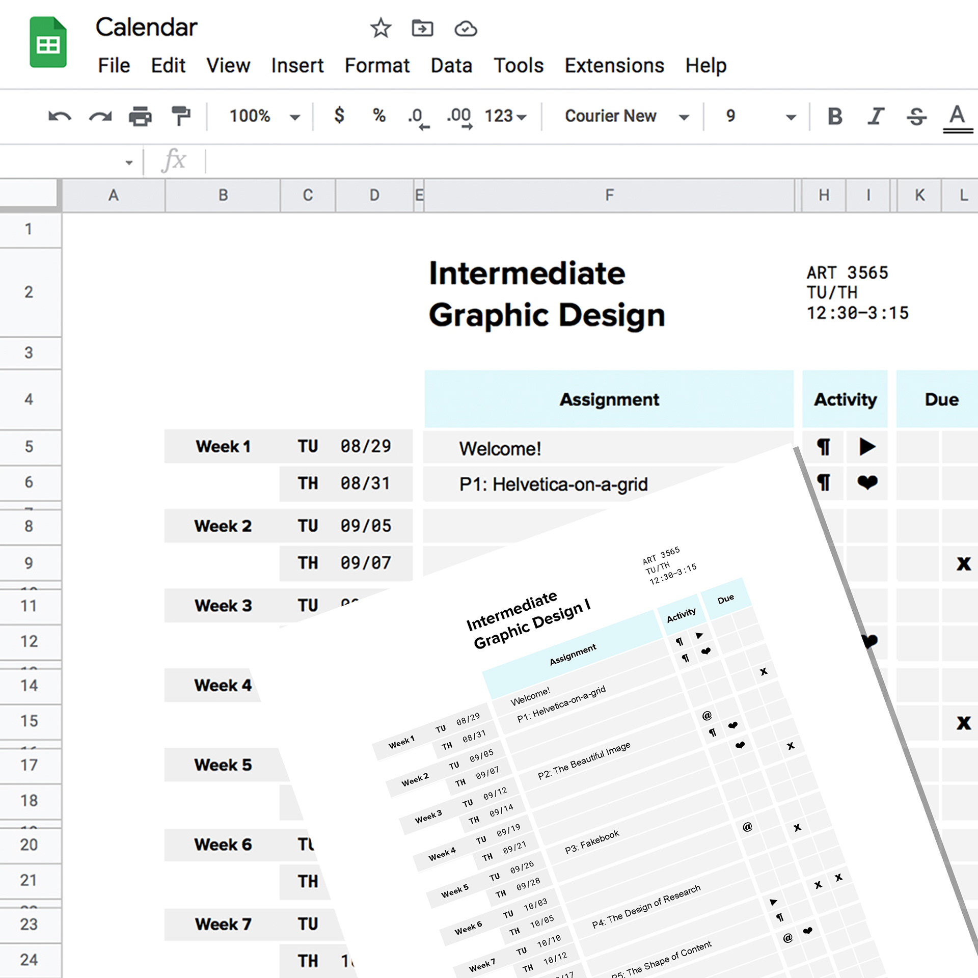Click the Redo arrow
Image resolution: width=978 pixels, height=978 pixels.
click(100, 117)
